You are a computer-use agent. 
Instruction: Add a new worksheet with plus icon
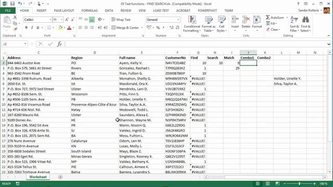60,177
